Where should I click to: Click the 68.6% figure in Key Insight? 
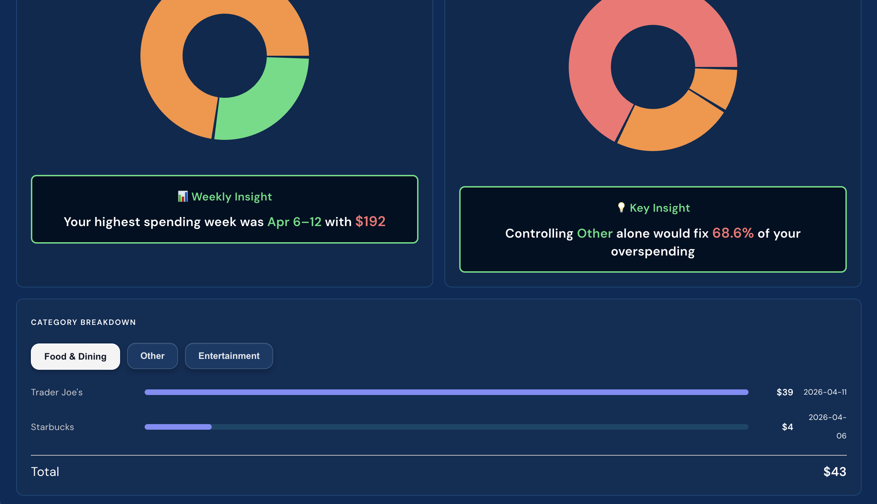733,233
